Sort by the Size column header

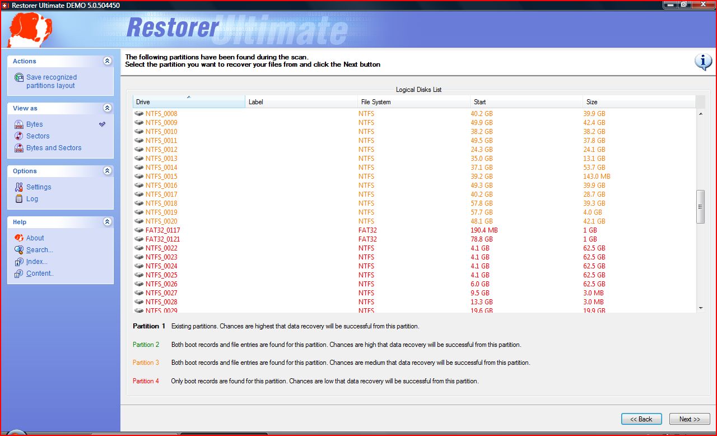click(x=639, y=101)
